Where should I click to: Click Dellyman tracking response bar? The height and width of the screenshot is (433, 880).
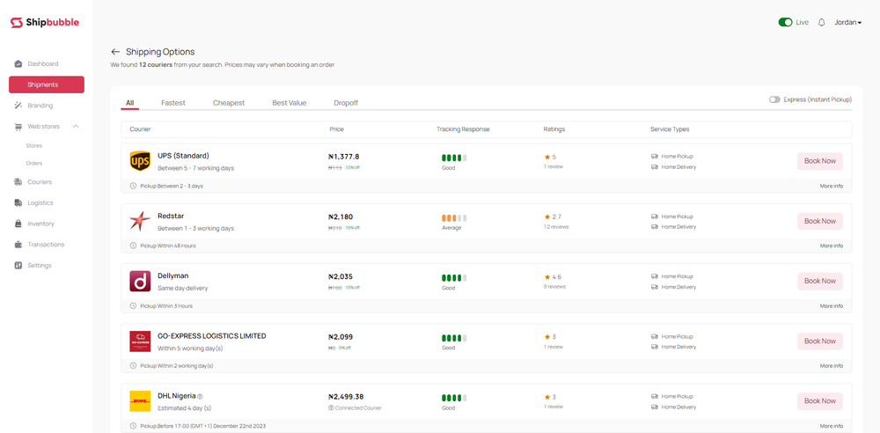click(x=454, y=278)
